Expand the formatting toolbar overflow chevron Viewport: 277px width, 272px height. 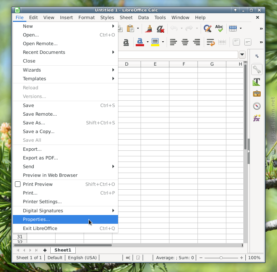[261, 42]
